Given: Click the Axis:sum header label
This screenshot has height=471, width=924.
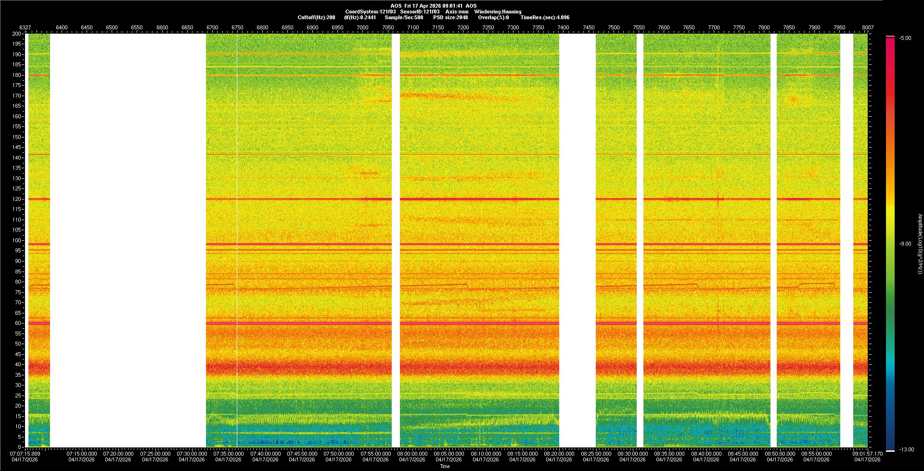Looking at the screenshot, I should pos(457,12).
